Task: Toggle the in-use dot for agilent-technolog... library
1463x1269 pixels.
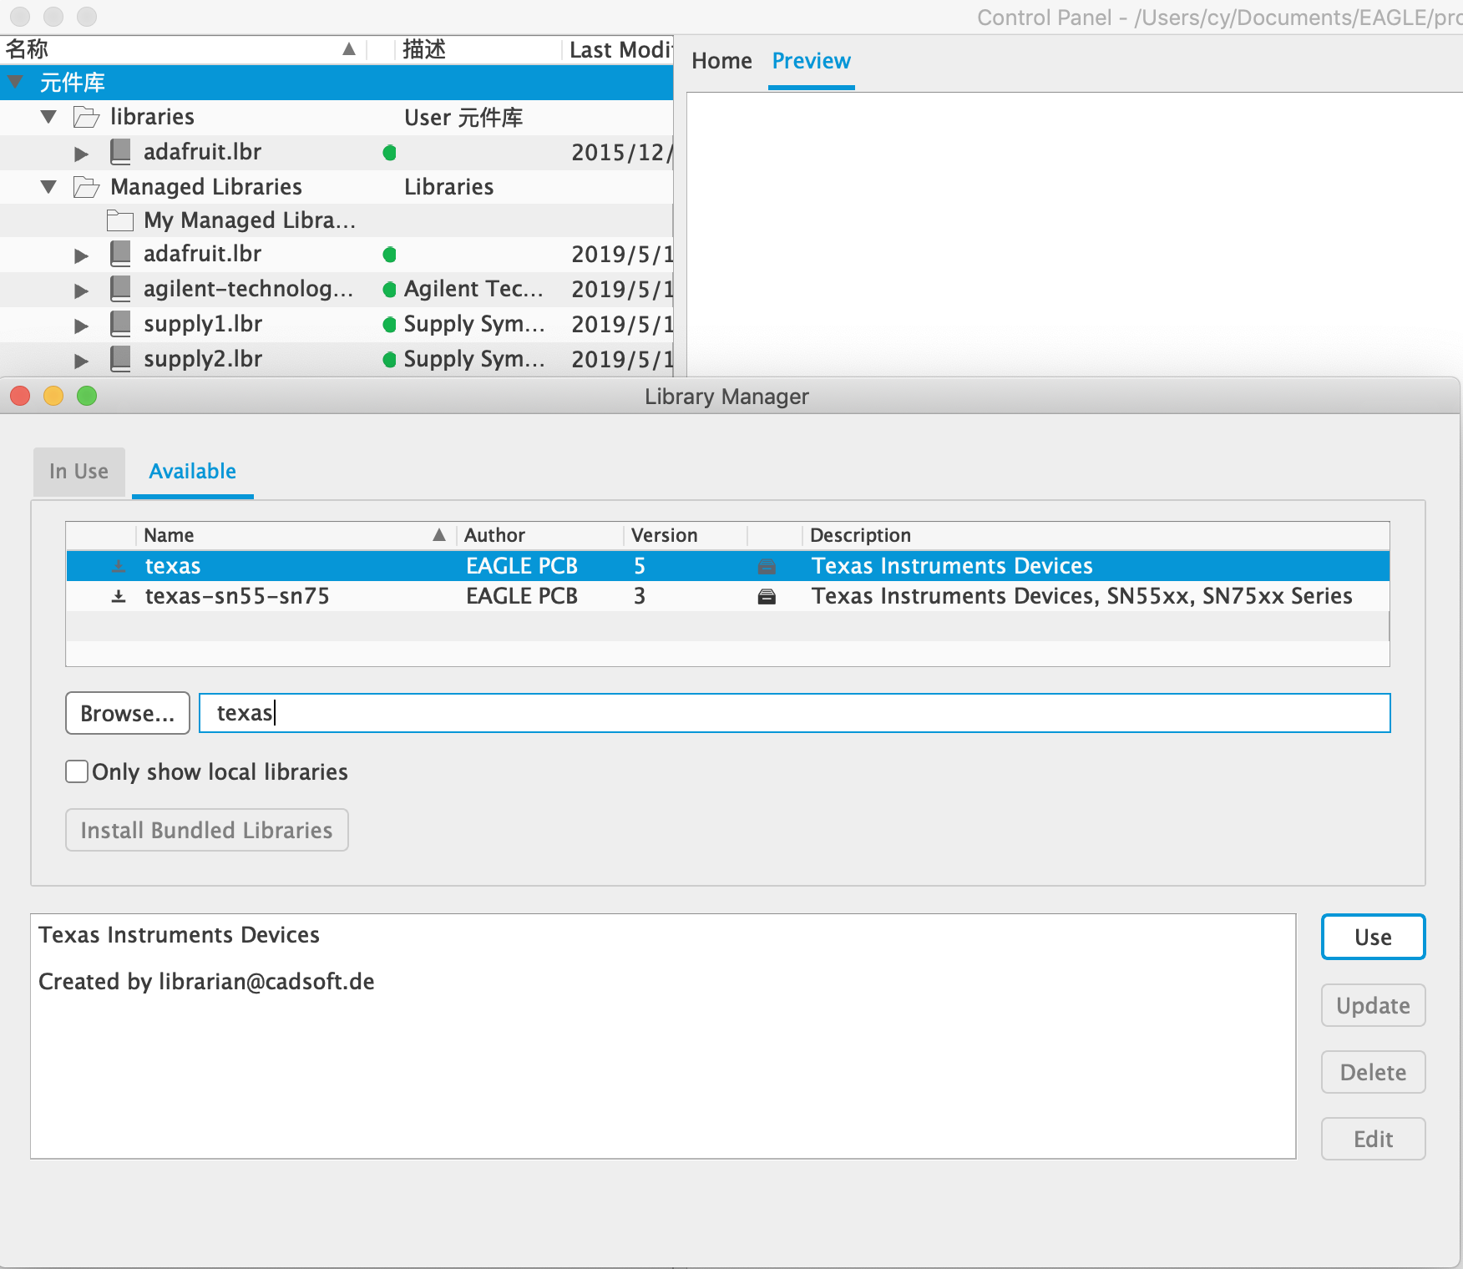Action: point(389,290)
